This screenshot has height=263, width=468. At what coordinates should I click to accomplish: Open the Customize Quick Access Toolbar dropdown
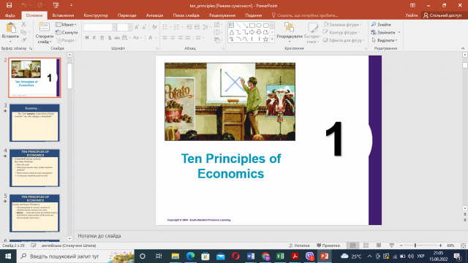click(71, 5)
